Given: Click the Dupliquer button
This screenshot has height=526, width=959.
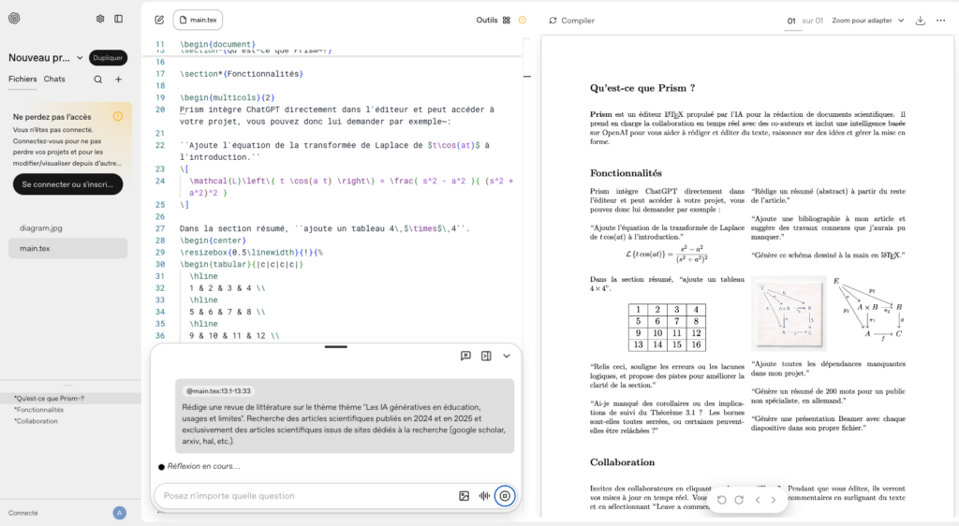Looking at the screenshot, I should (109, 58).
